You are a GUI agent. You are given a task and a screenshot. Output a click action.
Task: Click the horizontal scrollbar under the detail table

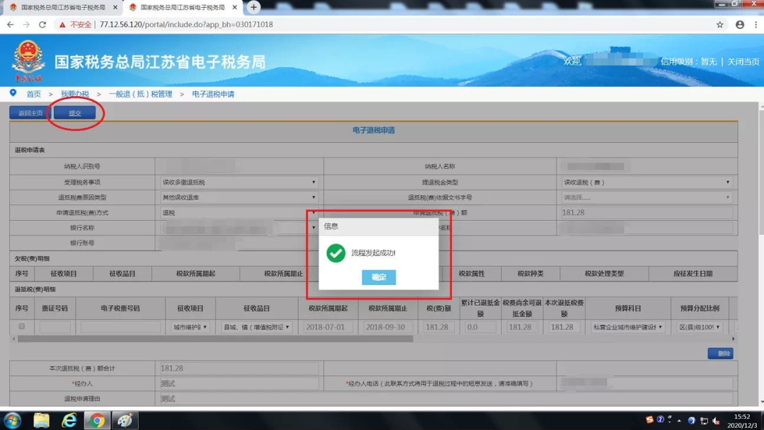click(215, 339)
